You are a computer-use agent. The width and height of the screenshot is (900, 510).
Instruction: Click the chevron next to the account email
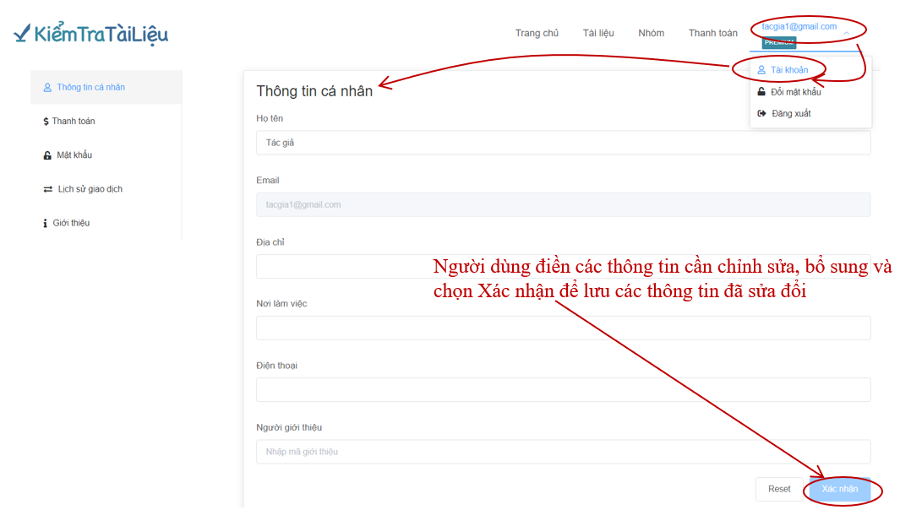click(847, 33)
